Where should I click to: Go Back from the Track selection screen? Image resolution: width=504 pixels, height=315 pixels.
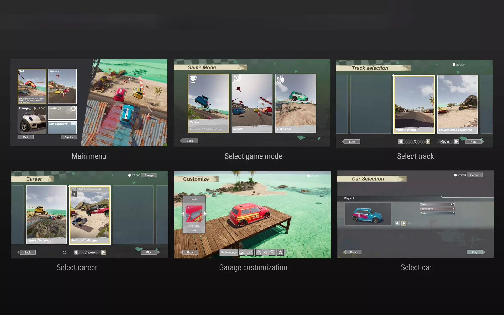click(352, 141)
